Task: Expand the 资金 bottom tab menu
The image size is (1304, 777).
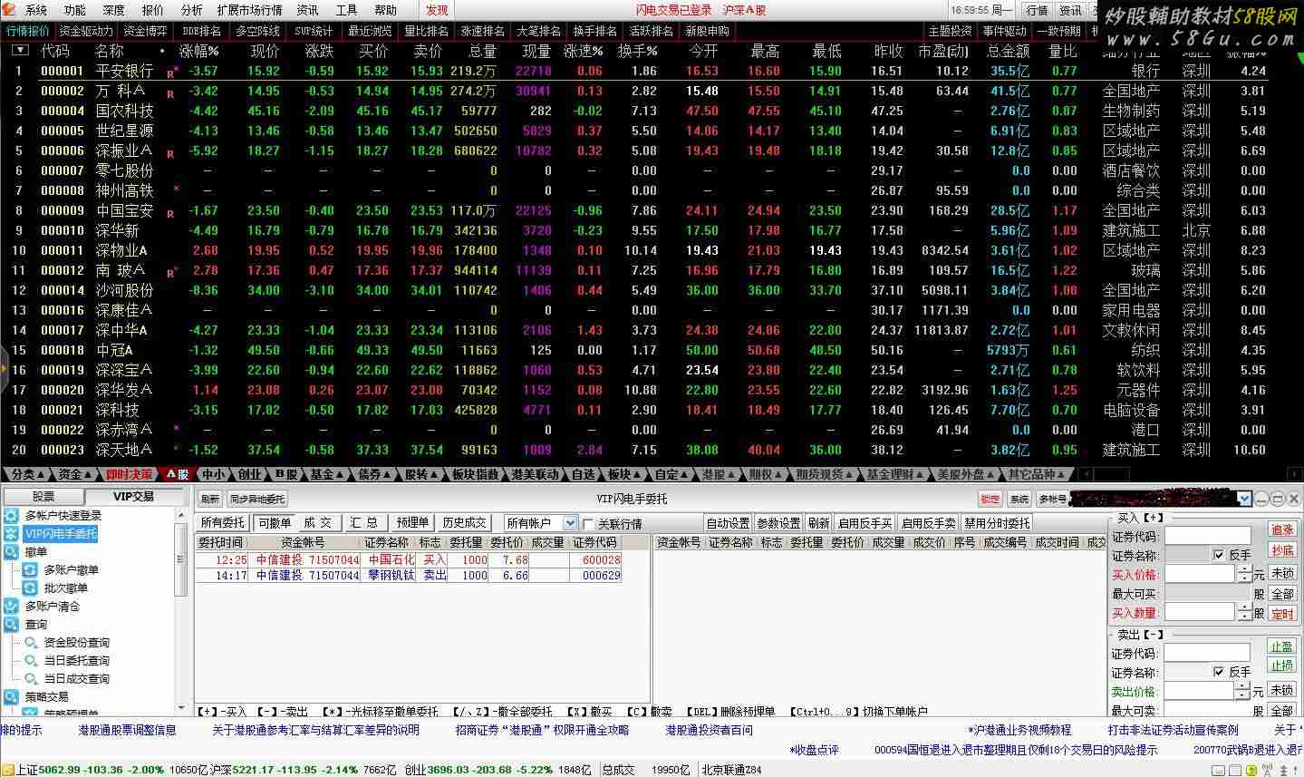Action: point(88,474)
